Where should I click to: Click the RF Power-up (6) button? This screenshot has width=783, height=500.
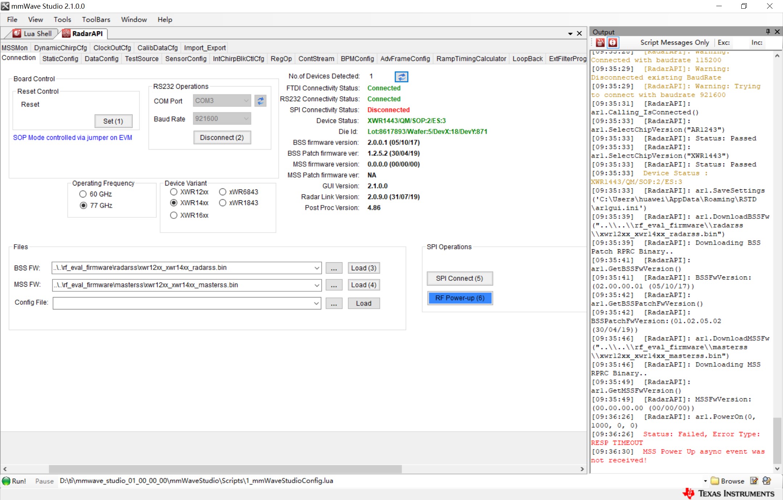[460, 298]
